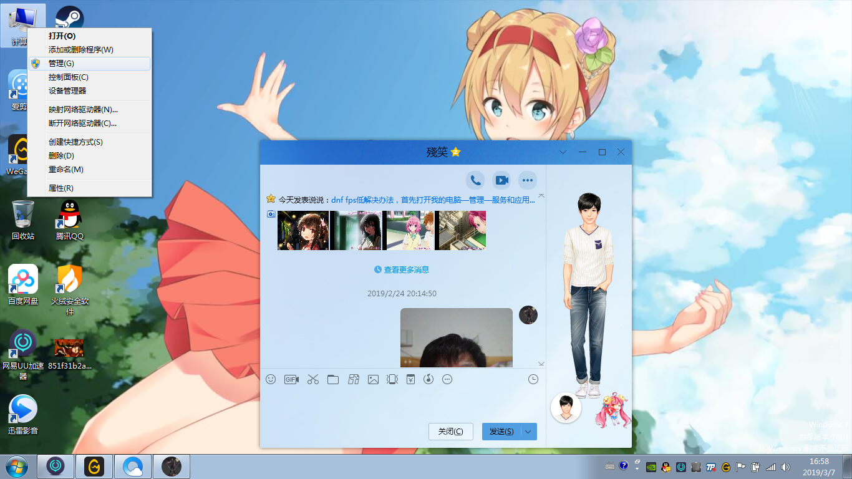Expand the send options arrow beside 发送
The width and height of the screenshot is (852, 479).
(x=529, y=432)
